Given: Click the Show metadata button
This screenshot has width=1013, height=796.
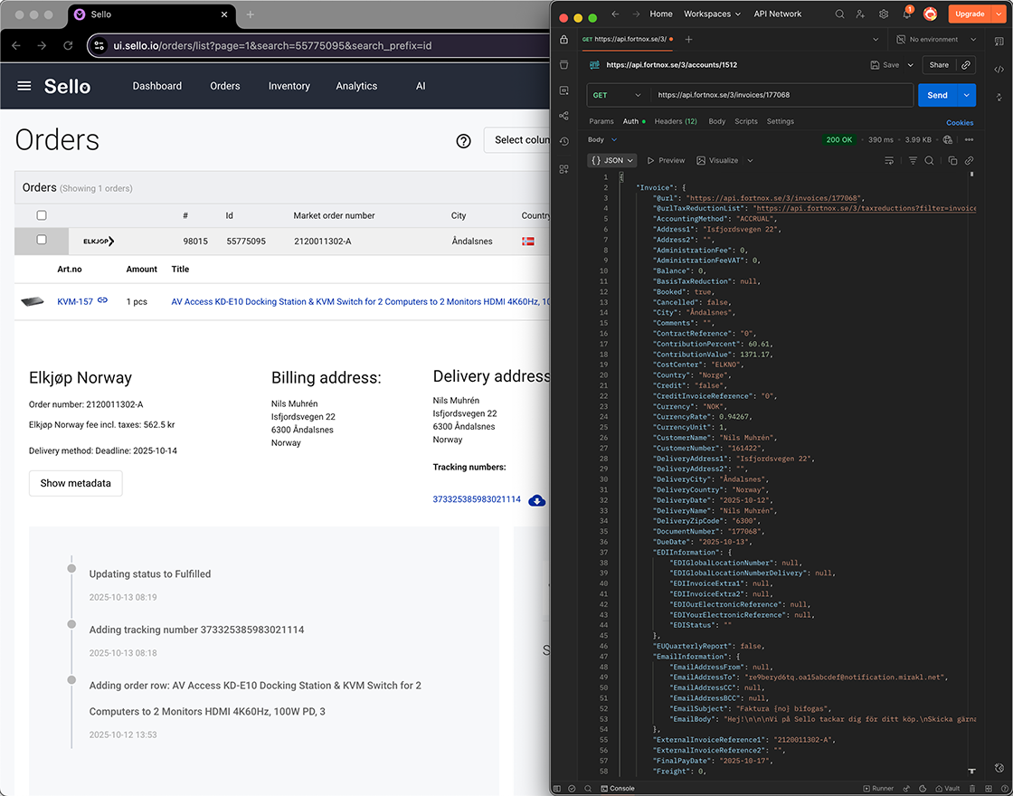Looking at the screenshot, I should tap(75, 483).
